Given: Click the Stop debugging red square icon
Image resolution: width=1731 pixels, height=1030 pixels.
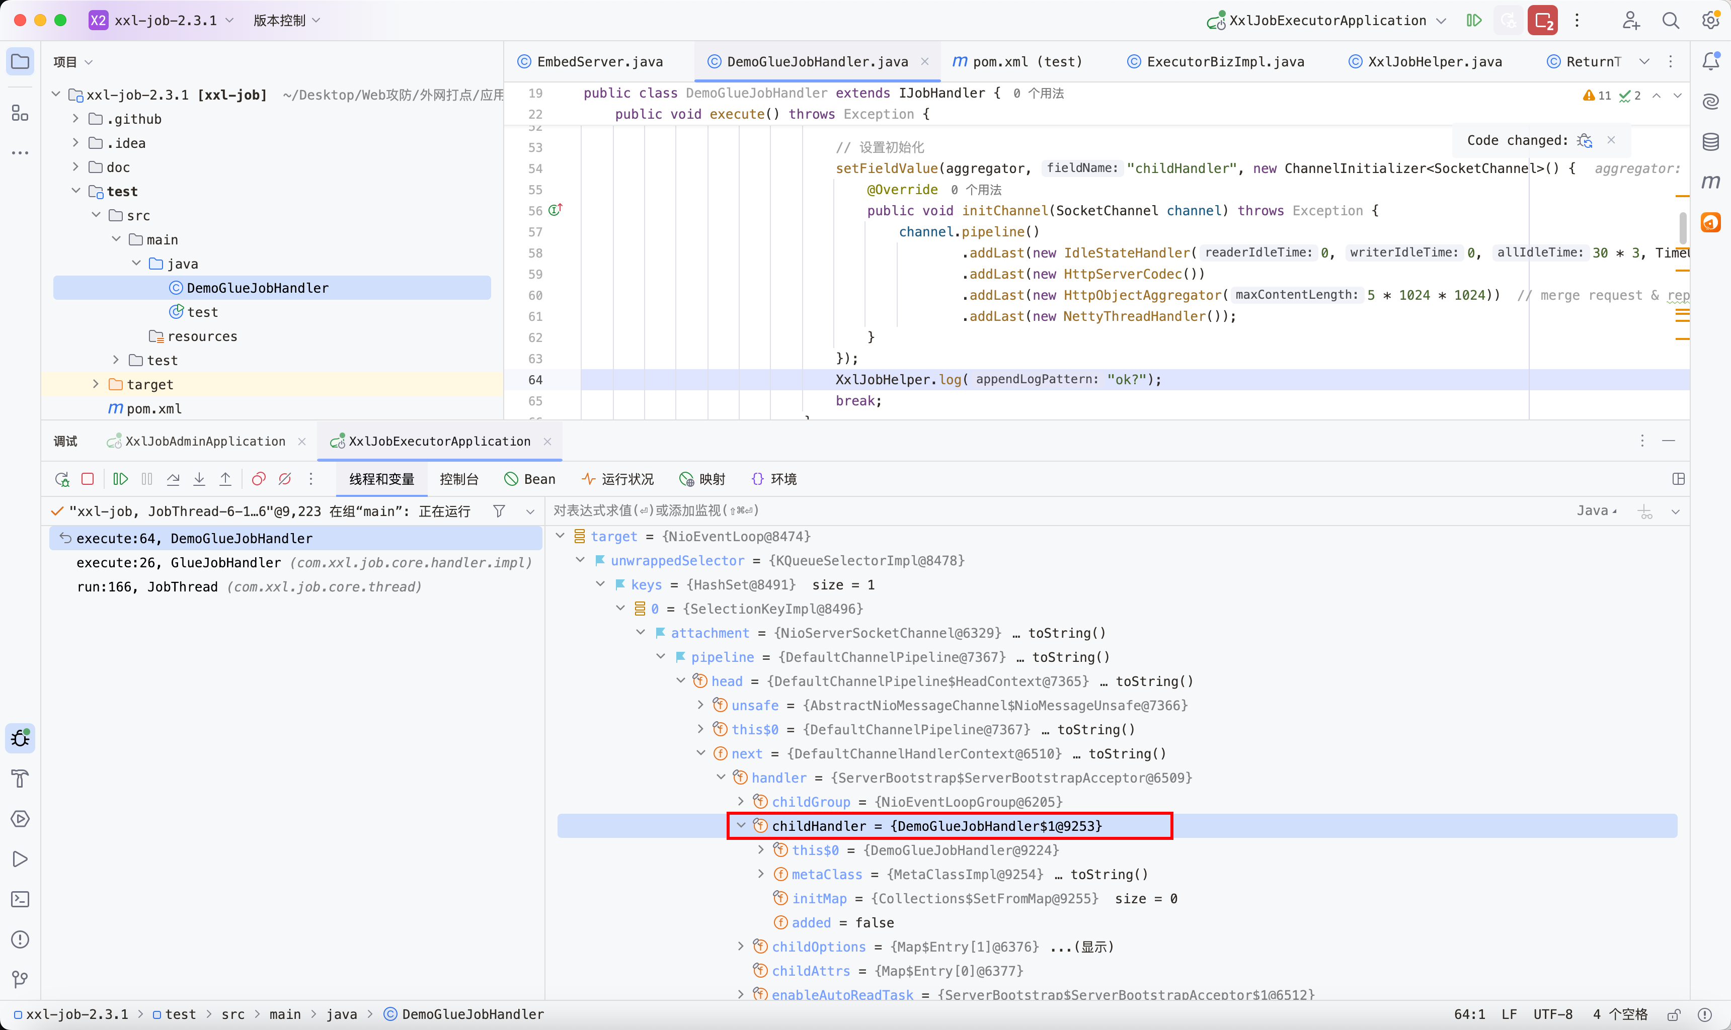Looking at the screenshot, I should point(88,479).
